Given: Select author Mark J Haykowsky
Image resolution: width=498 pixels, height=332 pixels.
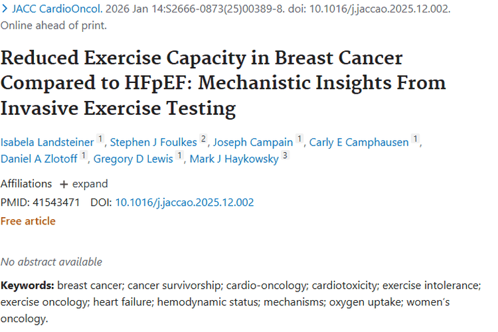Looking at the screenshot, I should 234,159.
